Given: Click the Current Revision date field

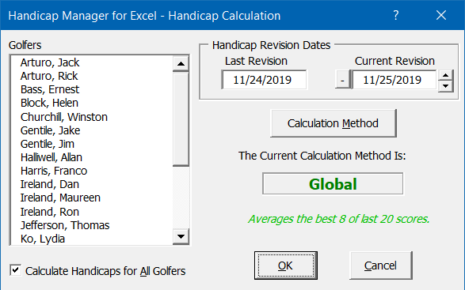Looking at the screenshot, I should pos(394,80).
